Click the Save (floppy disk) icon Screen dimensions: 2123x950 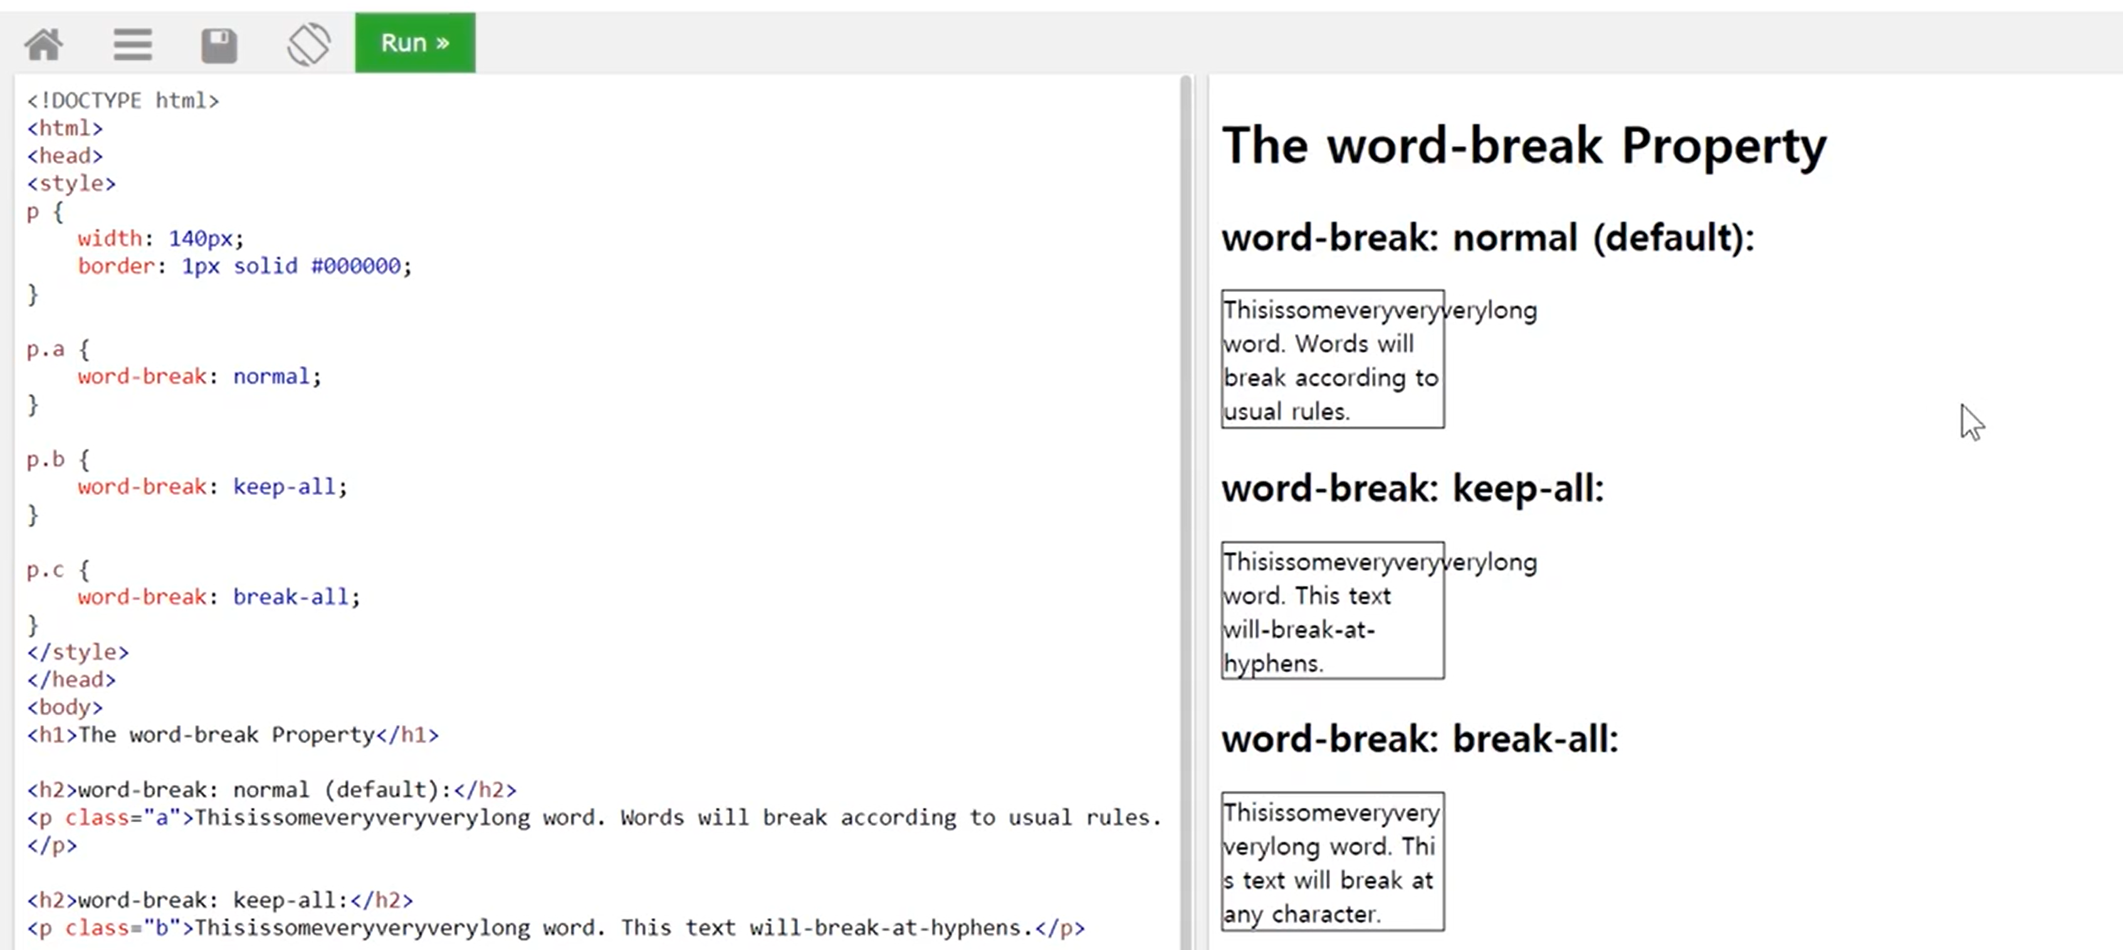click(219, 44)
